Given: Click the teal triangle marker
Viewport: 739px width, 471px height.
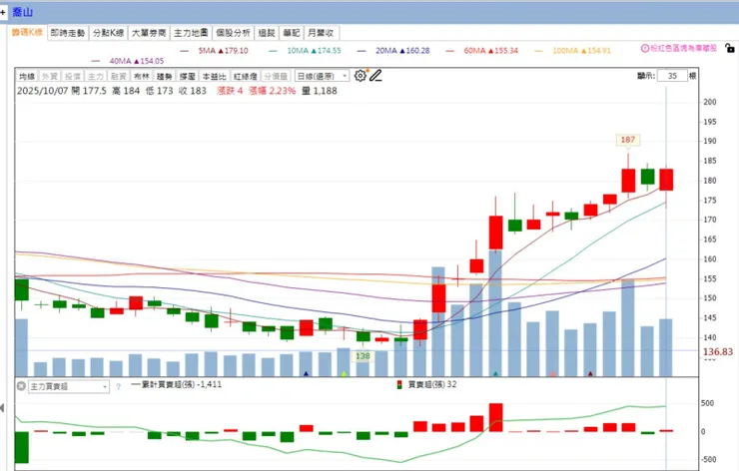Looking at the screenshot, I should coord(495,373).
